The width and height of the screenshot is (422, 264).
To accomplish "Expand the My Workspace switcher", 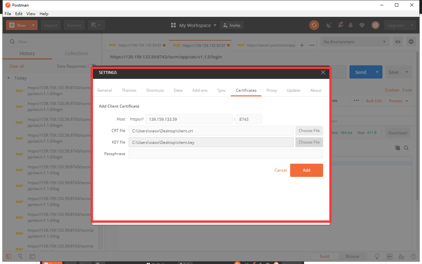I will tap(194, 25).
